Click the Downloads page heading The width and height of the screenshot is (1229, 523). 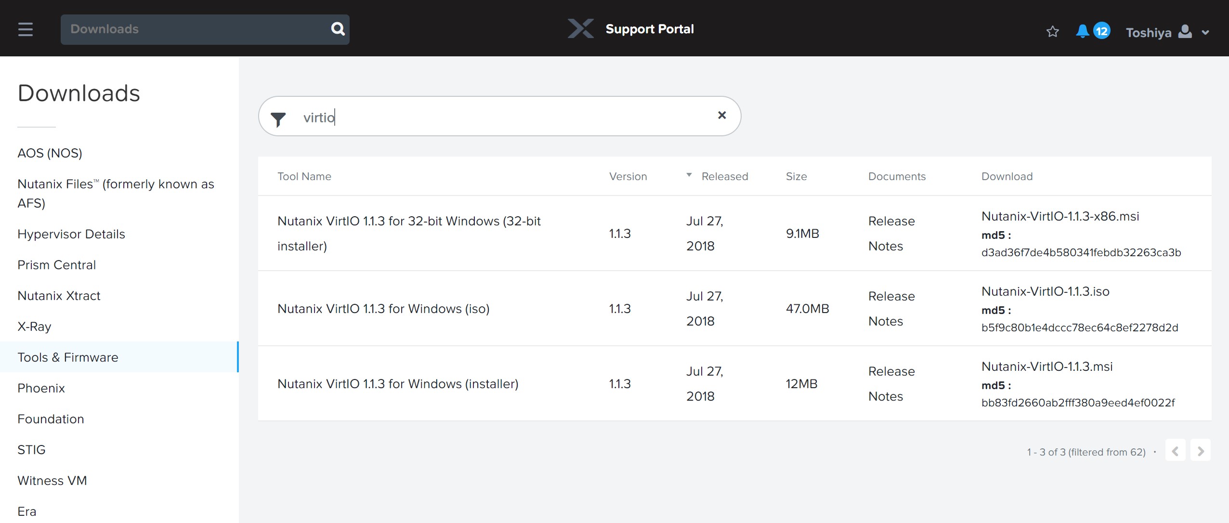tap(78, 93)
